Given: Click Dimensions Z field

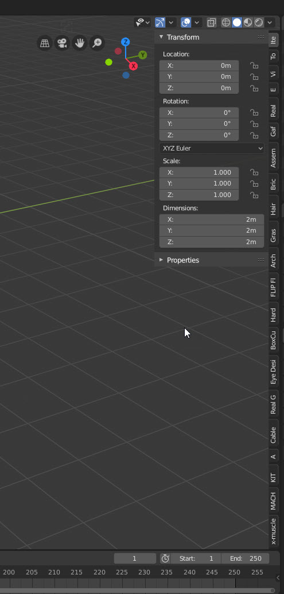Looking at the screenshot, I should pos(212,242).
